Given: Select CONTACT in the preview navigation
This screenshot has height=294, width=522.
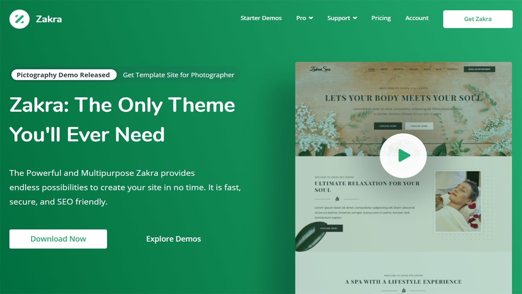Looking at the screenshot, I should (452, 69).
